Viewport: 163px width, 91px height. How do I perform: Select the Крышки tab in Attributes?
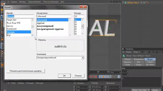(127, 62)
